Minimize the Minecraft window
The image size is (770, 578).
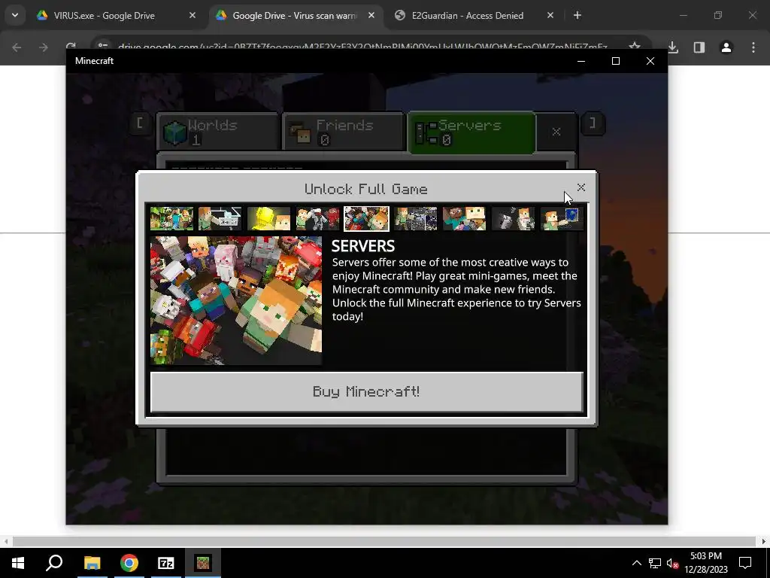point(581,61)
